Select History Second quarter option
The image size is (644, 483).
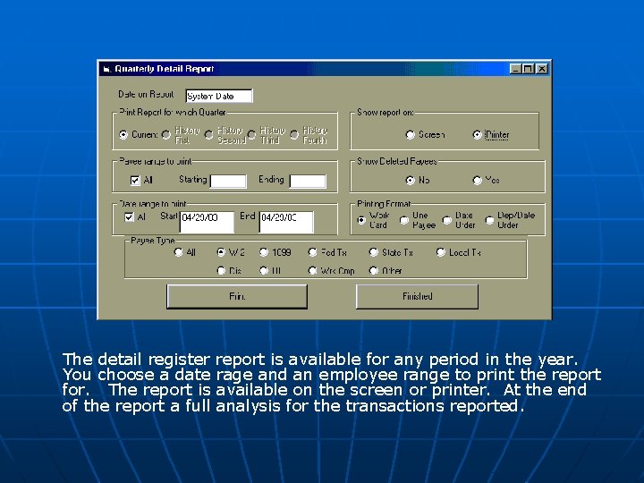click(x=208, y=135)
